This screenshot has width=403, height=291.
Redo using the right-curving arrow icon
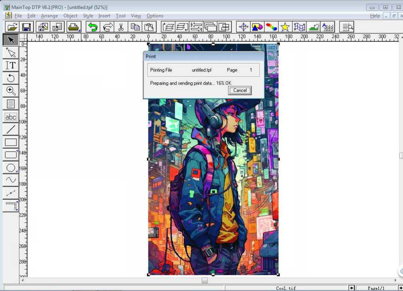point(107,27)
